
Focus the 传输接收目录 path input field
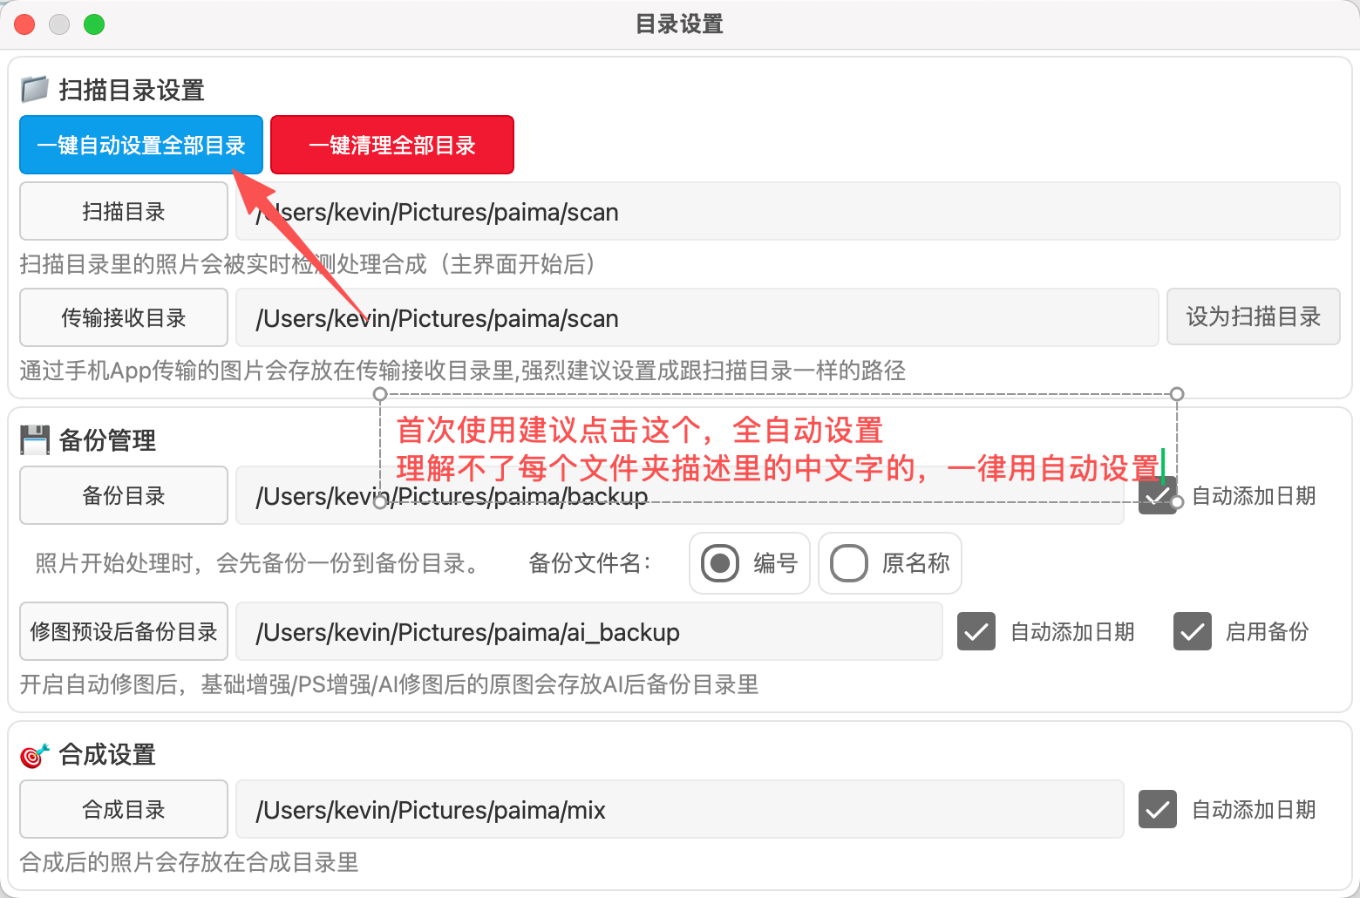click(x=696, y=318)
